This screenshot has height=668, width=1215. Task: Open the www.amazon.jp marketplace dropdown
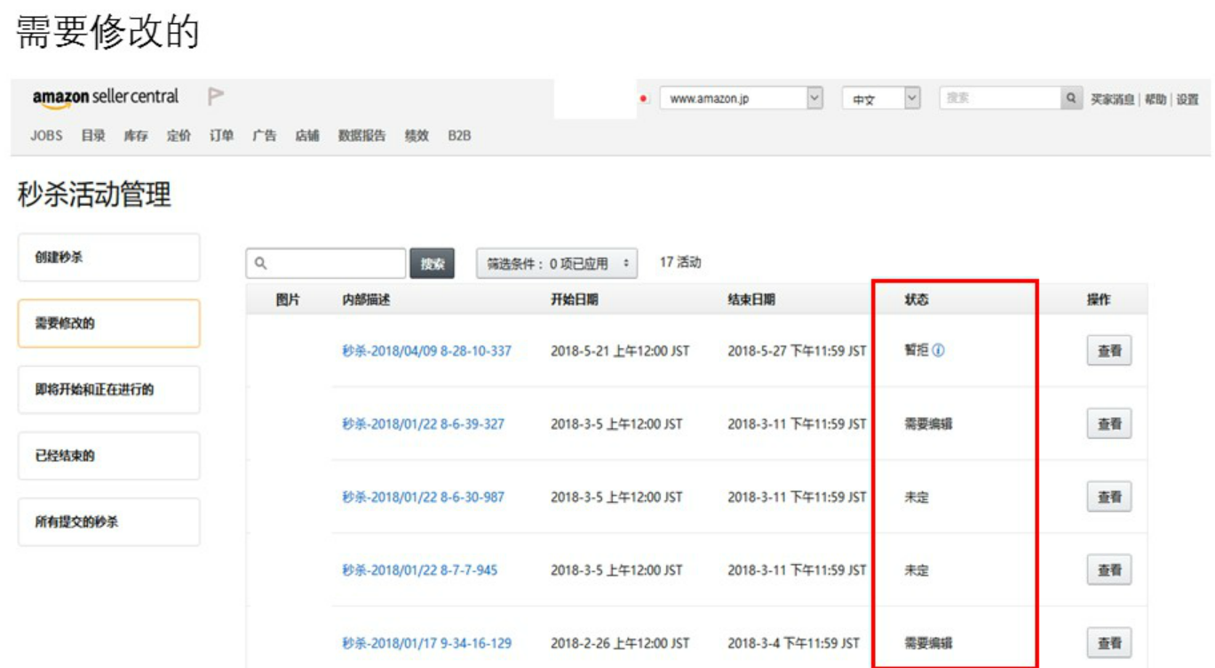(x=742, y=99)
